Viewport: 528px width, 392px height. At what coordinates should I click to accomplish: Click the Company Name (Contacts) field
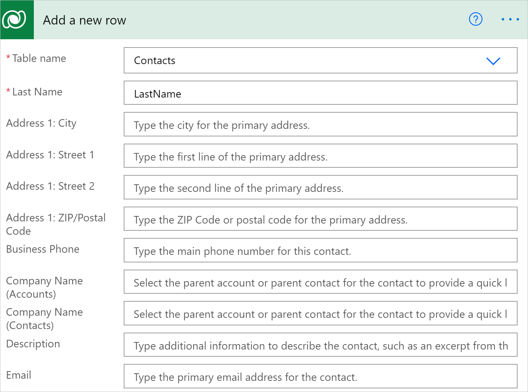tap(320, 314)
